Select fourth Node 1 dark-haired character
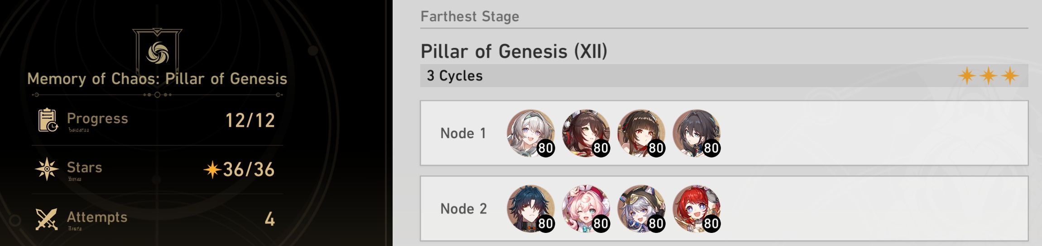This screenshot has width=1042, height=246. 696,133
